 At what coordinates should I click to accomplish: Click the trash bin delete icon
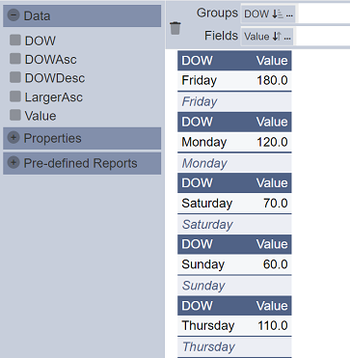click(x=175, y=28)
